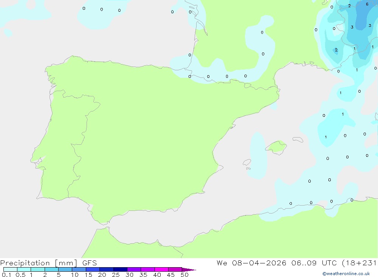
Task: Pick the legend color for 15 to 20 mm
Action: coord(93,269)
